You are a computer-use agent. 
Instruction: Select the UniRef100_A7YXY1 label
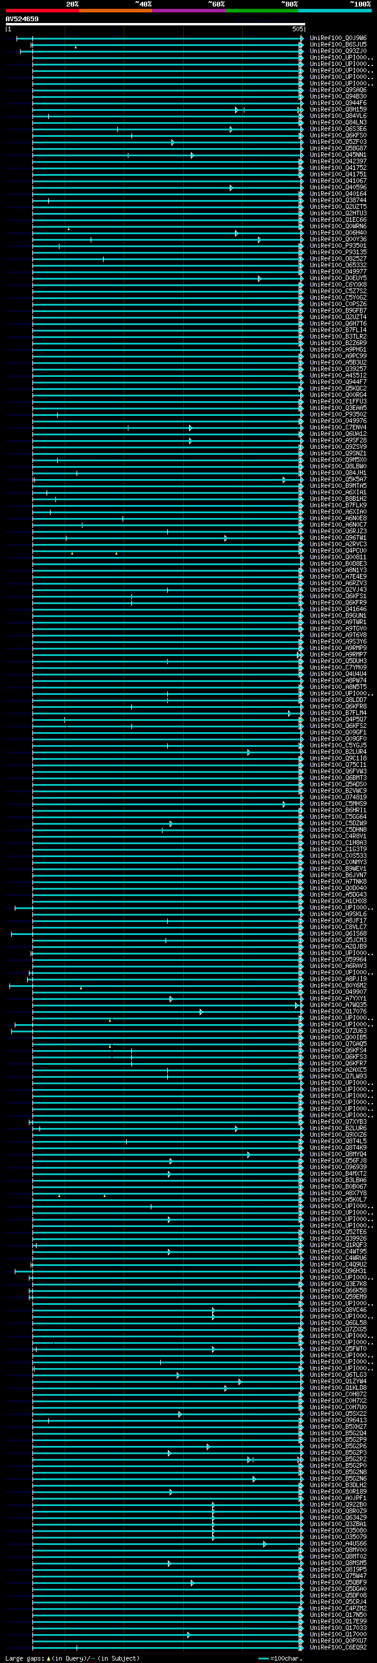pos(338,998)
